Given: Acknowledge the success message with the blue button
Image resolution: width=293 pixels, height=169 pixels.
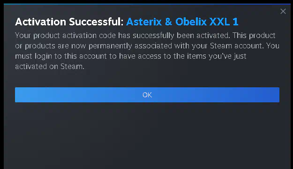Looking at the screenshot, I should coord(147,95).
